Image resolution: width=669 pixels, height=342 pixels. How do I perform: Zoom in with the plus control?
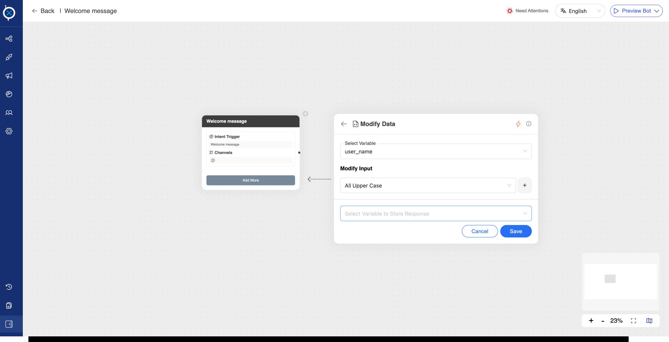[591, 321]
